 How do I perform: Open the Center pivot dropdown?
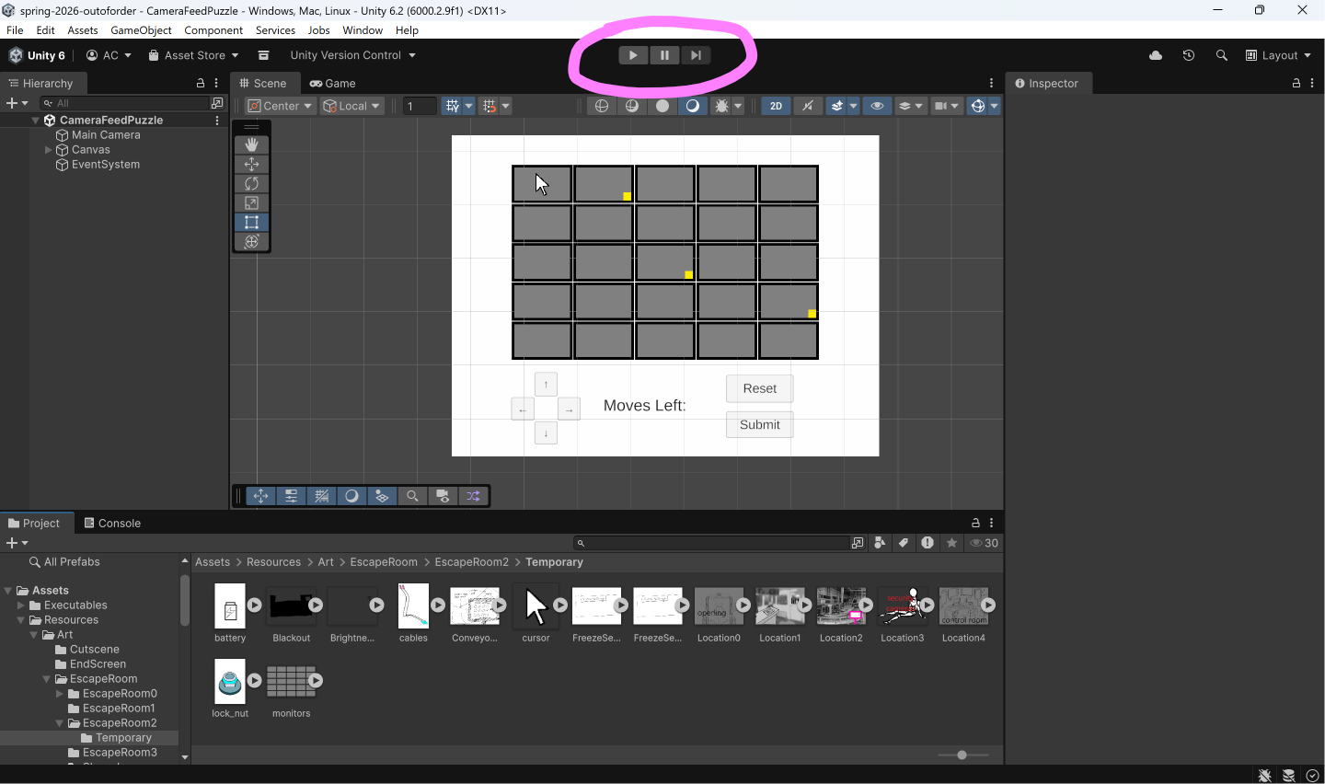pos(281,106)
